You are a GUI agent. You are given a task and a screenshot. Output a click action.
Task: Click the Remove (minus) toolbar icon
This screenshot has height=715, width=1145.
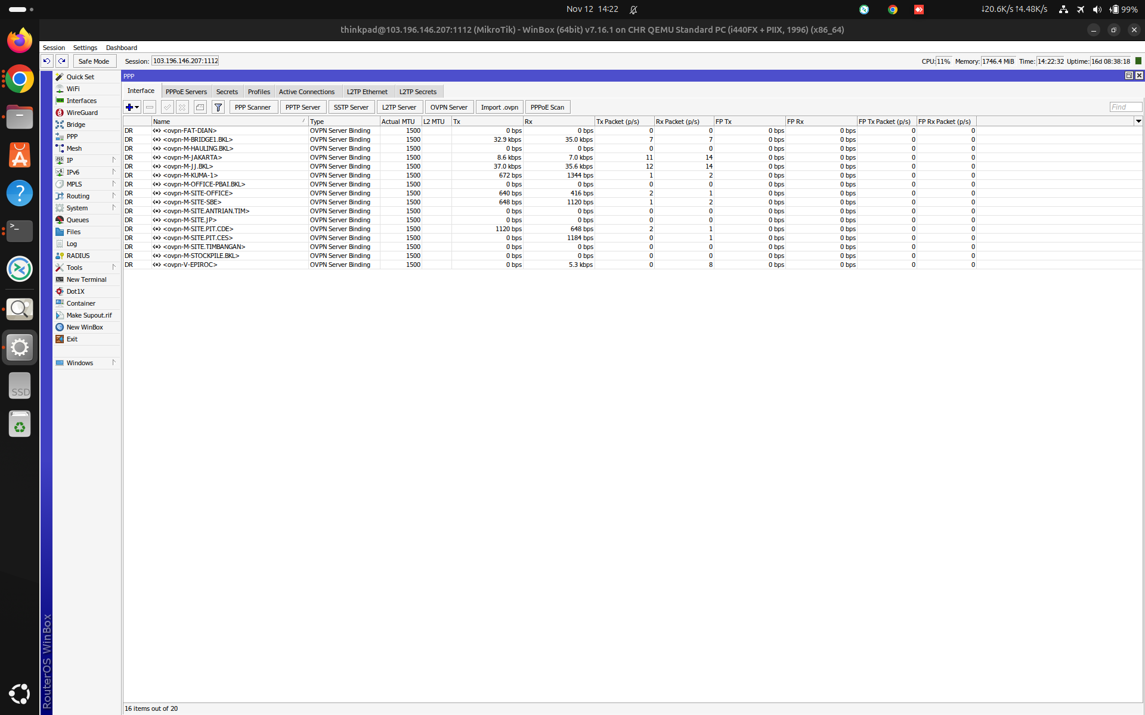tap(150, 107)
